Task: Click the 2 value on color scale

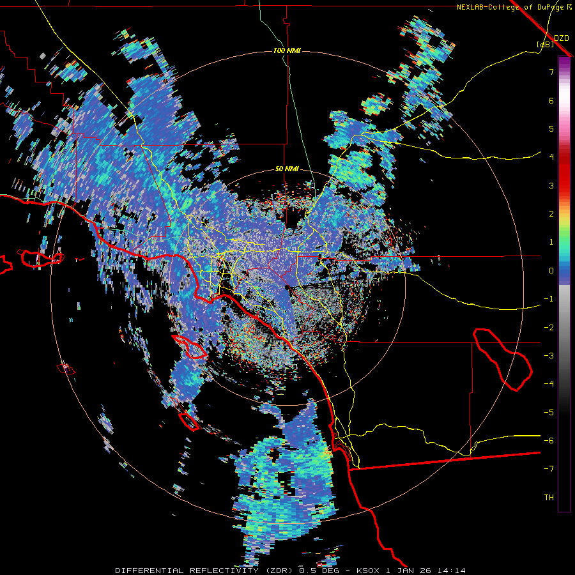Action: click(551, 214)
